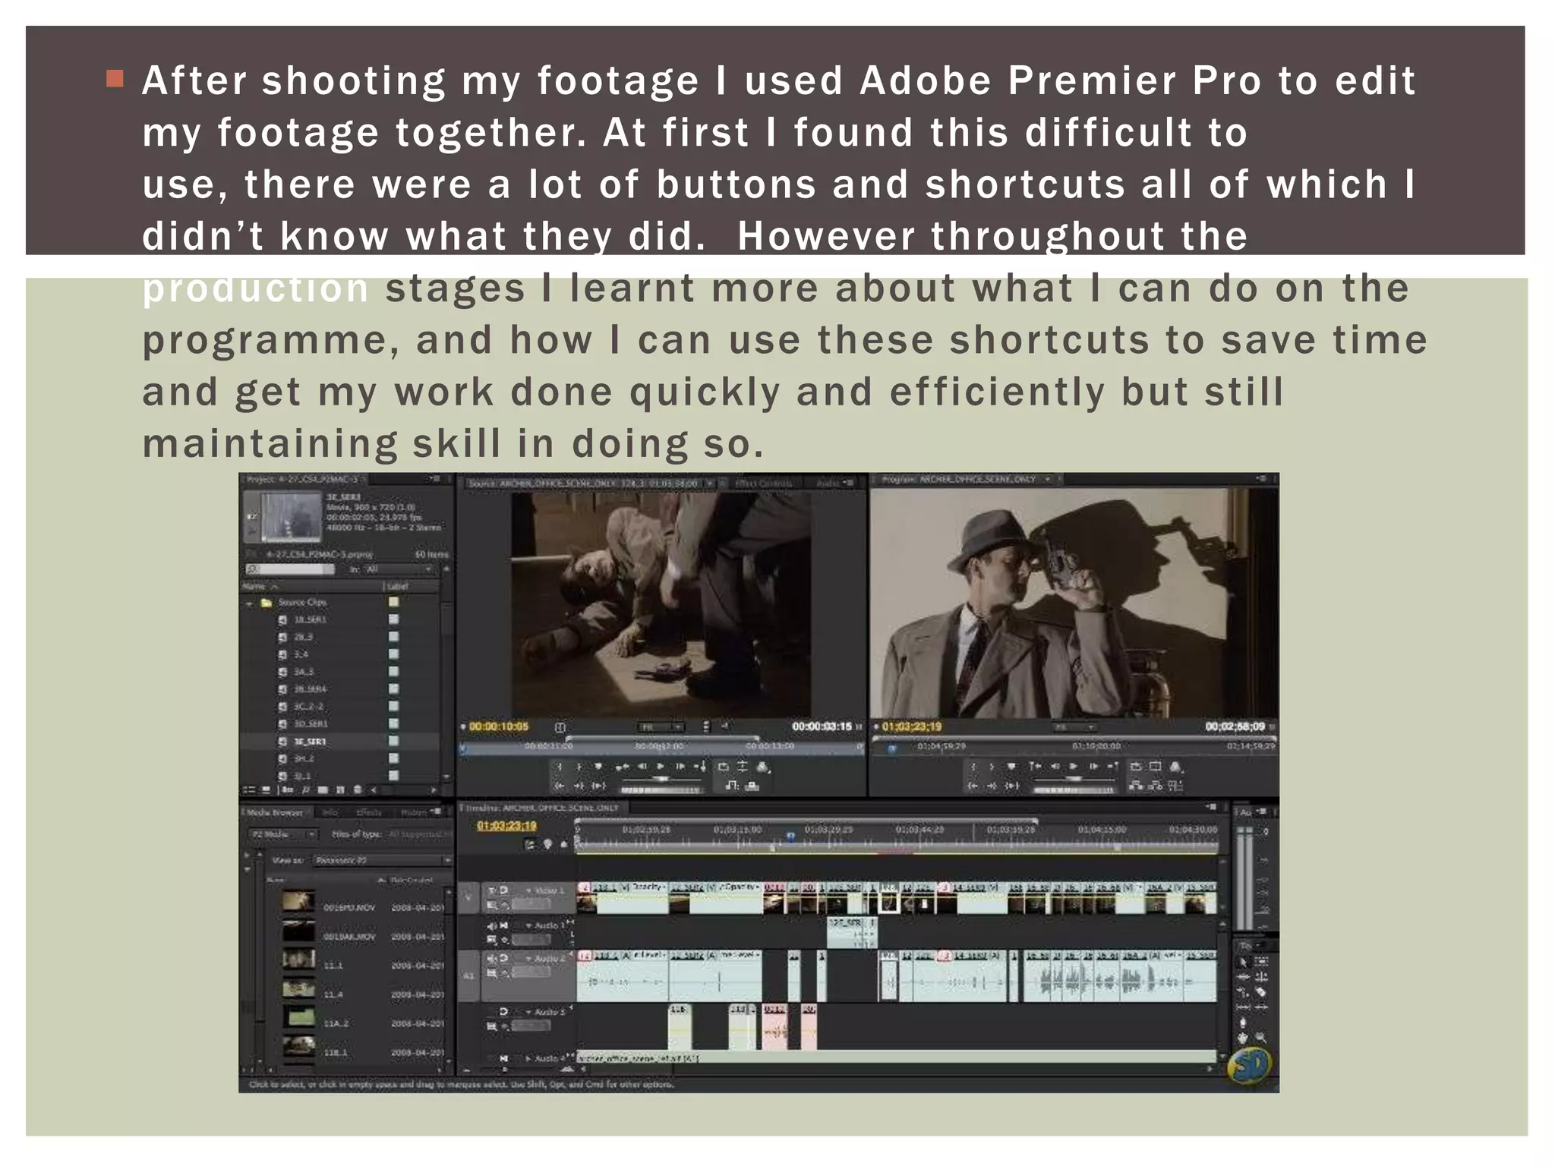Toggle Video 1 track output eye
Screen dimensions: 1555x1166
pyautogui.click(x=492, y=891)
